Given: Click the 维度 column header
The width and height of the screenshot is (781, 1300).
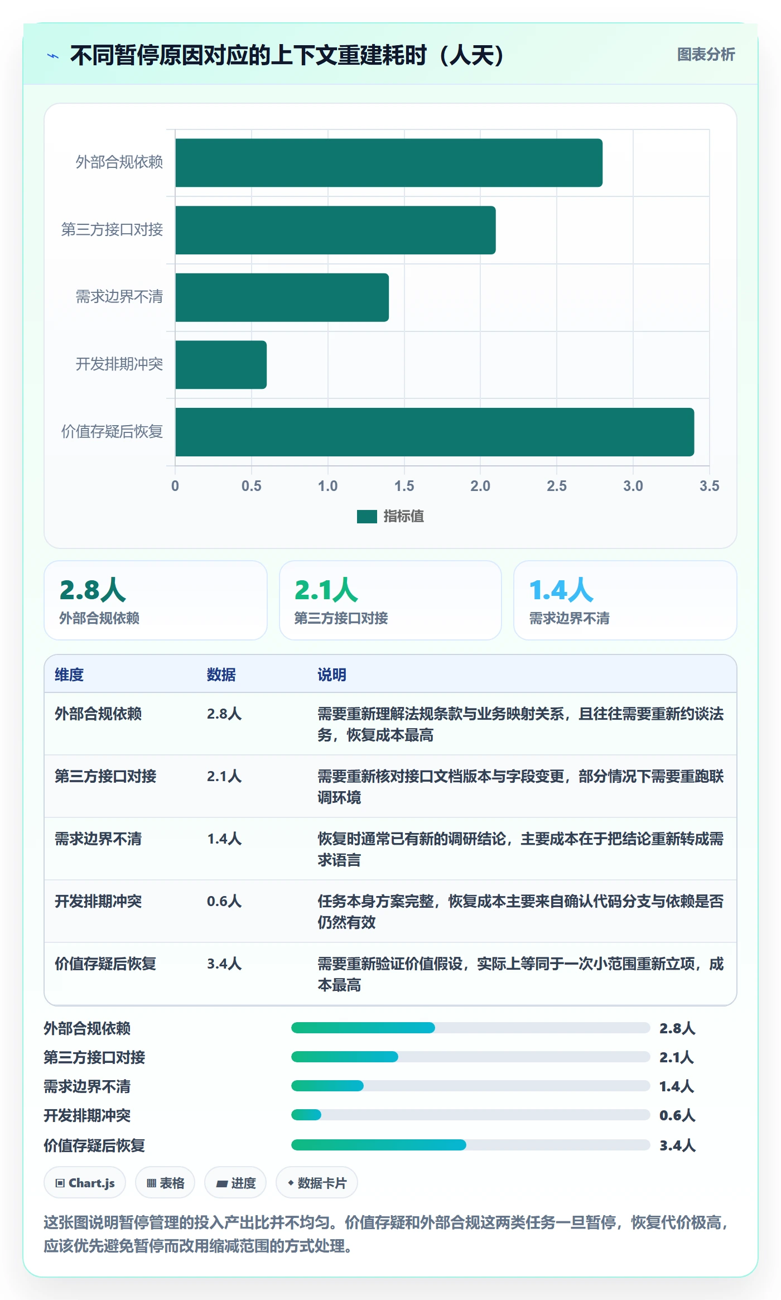Looking at the screenshot, I should [69, 675].
